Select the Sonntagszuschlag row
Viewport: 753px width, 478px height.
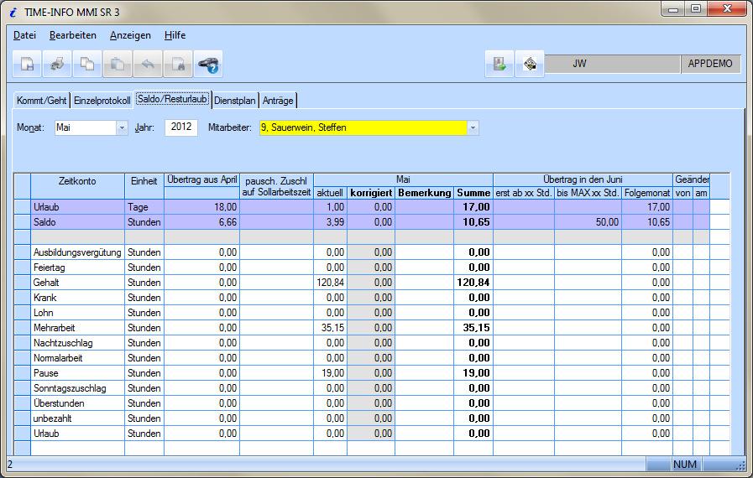pos(371,388)
